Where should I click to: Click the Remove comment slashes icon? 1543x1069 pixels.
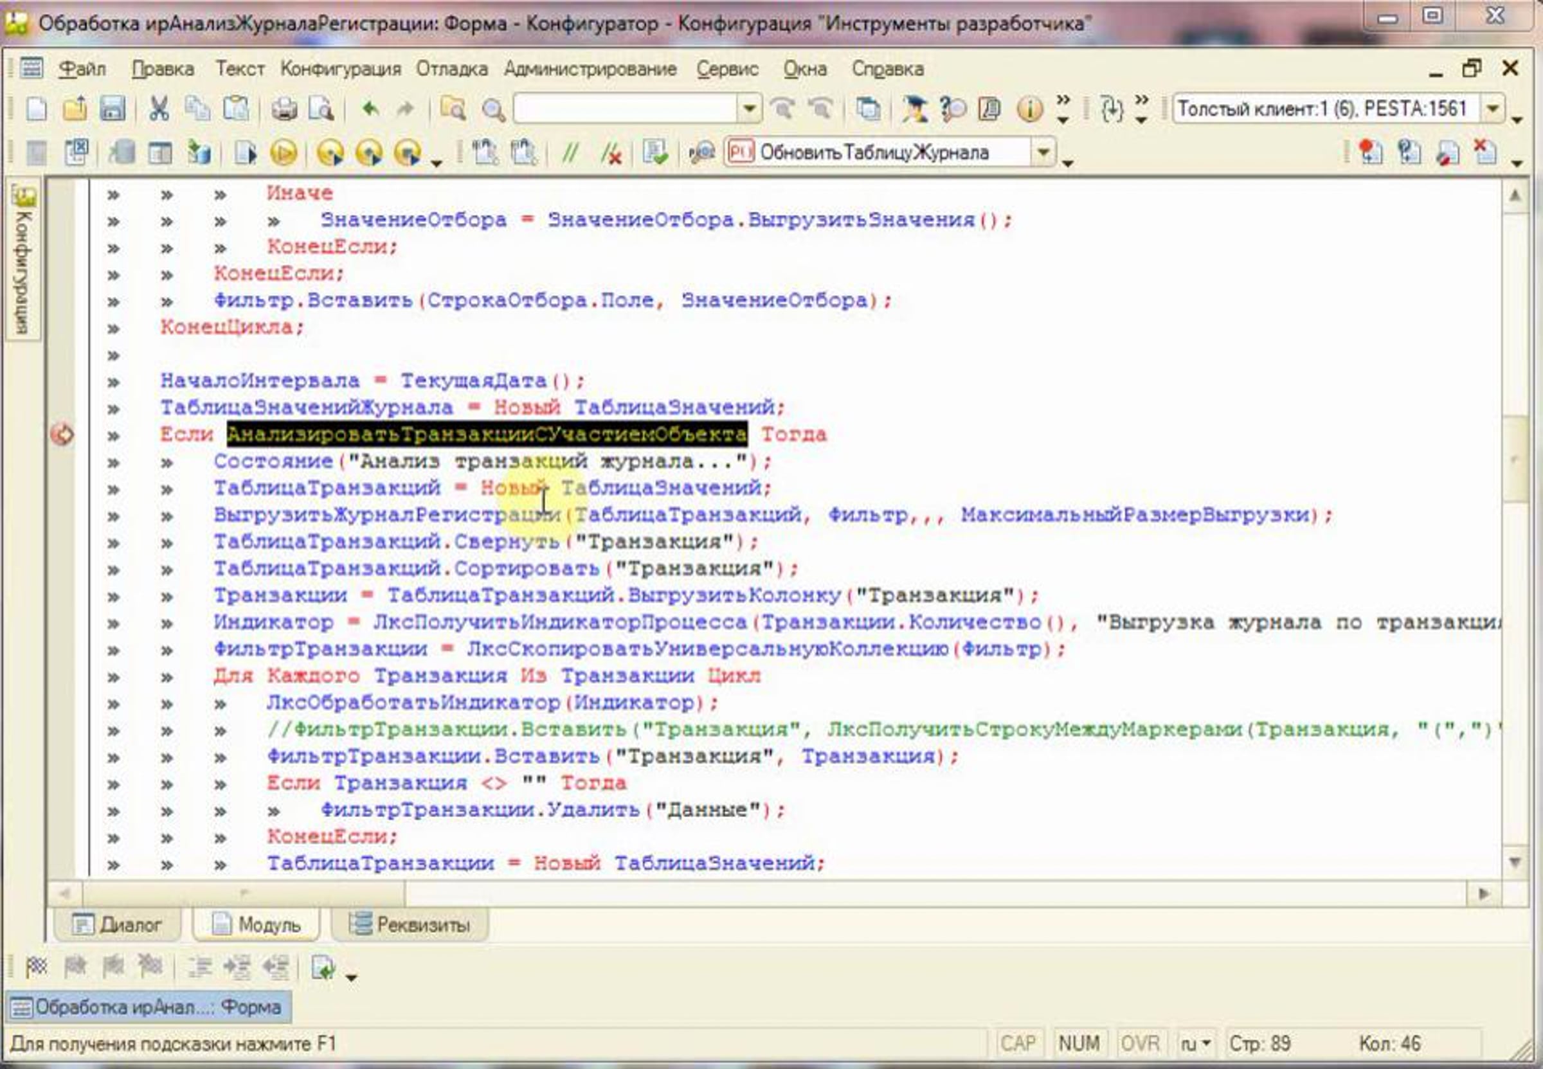pos(611,154)
